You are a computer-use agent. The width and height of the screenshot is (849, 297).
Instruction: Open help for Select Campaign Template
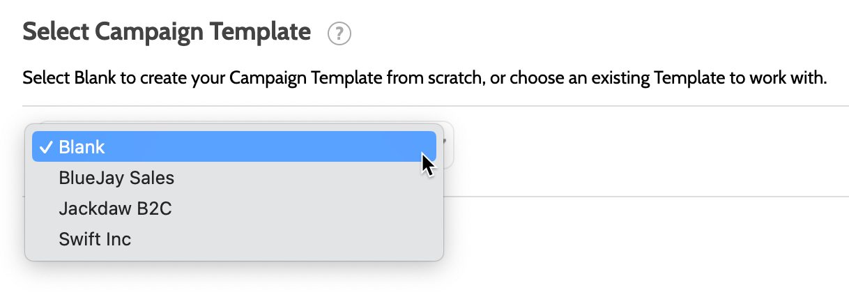point(339,33)
